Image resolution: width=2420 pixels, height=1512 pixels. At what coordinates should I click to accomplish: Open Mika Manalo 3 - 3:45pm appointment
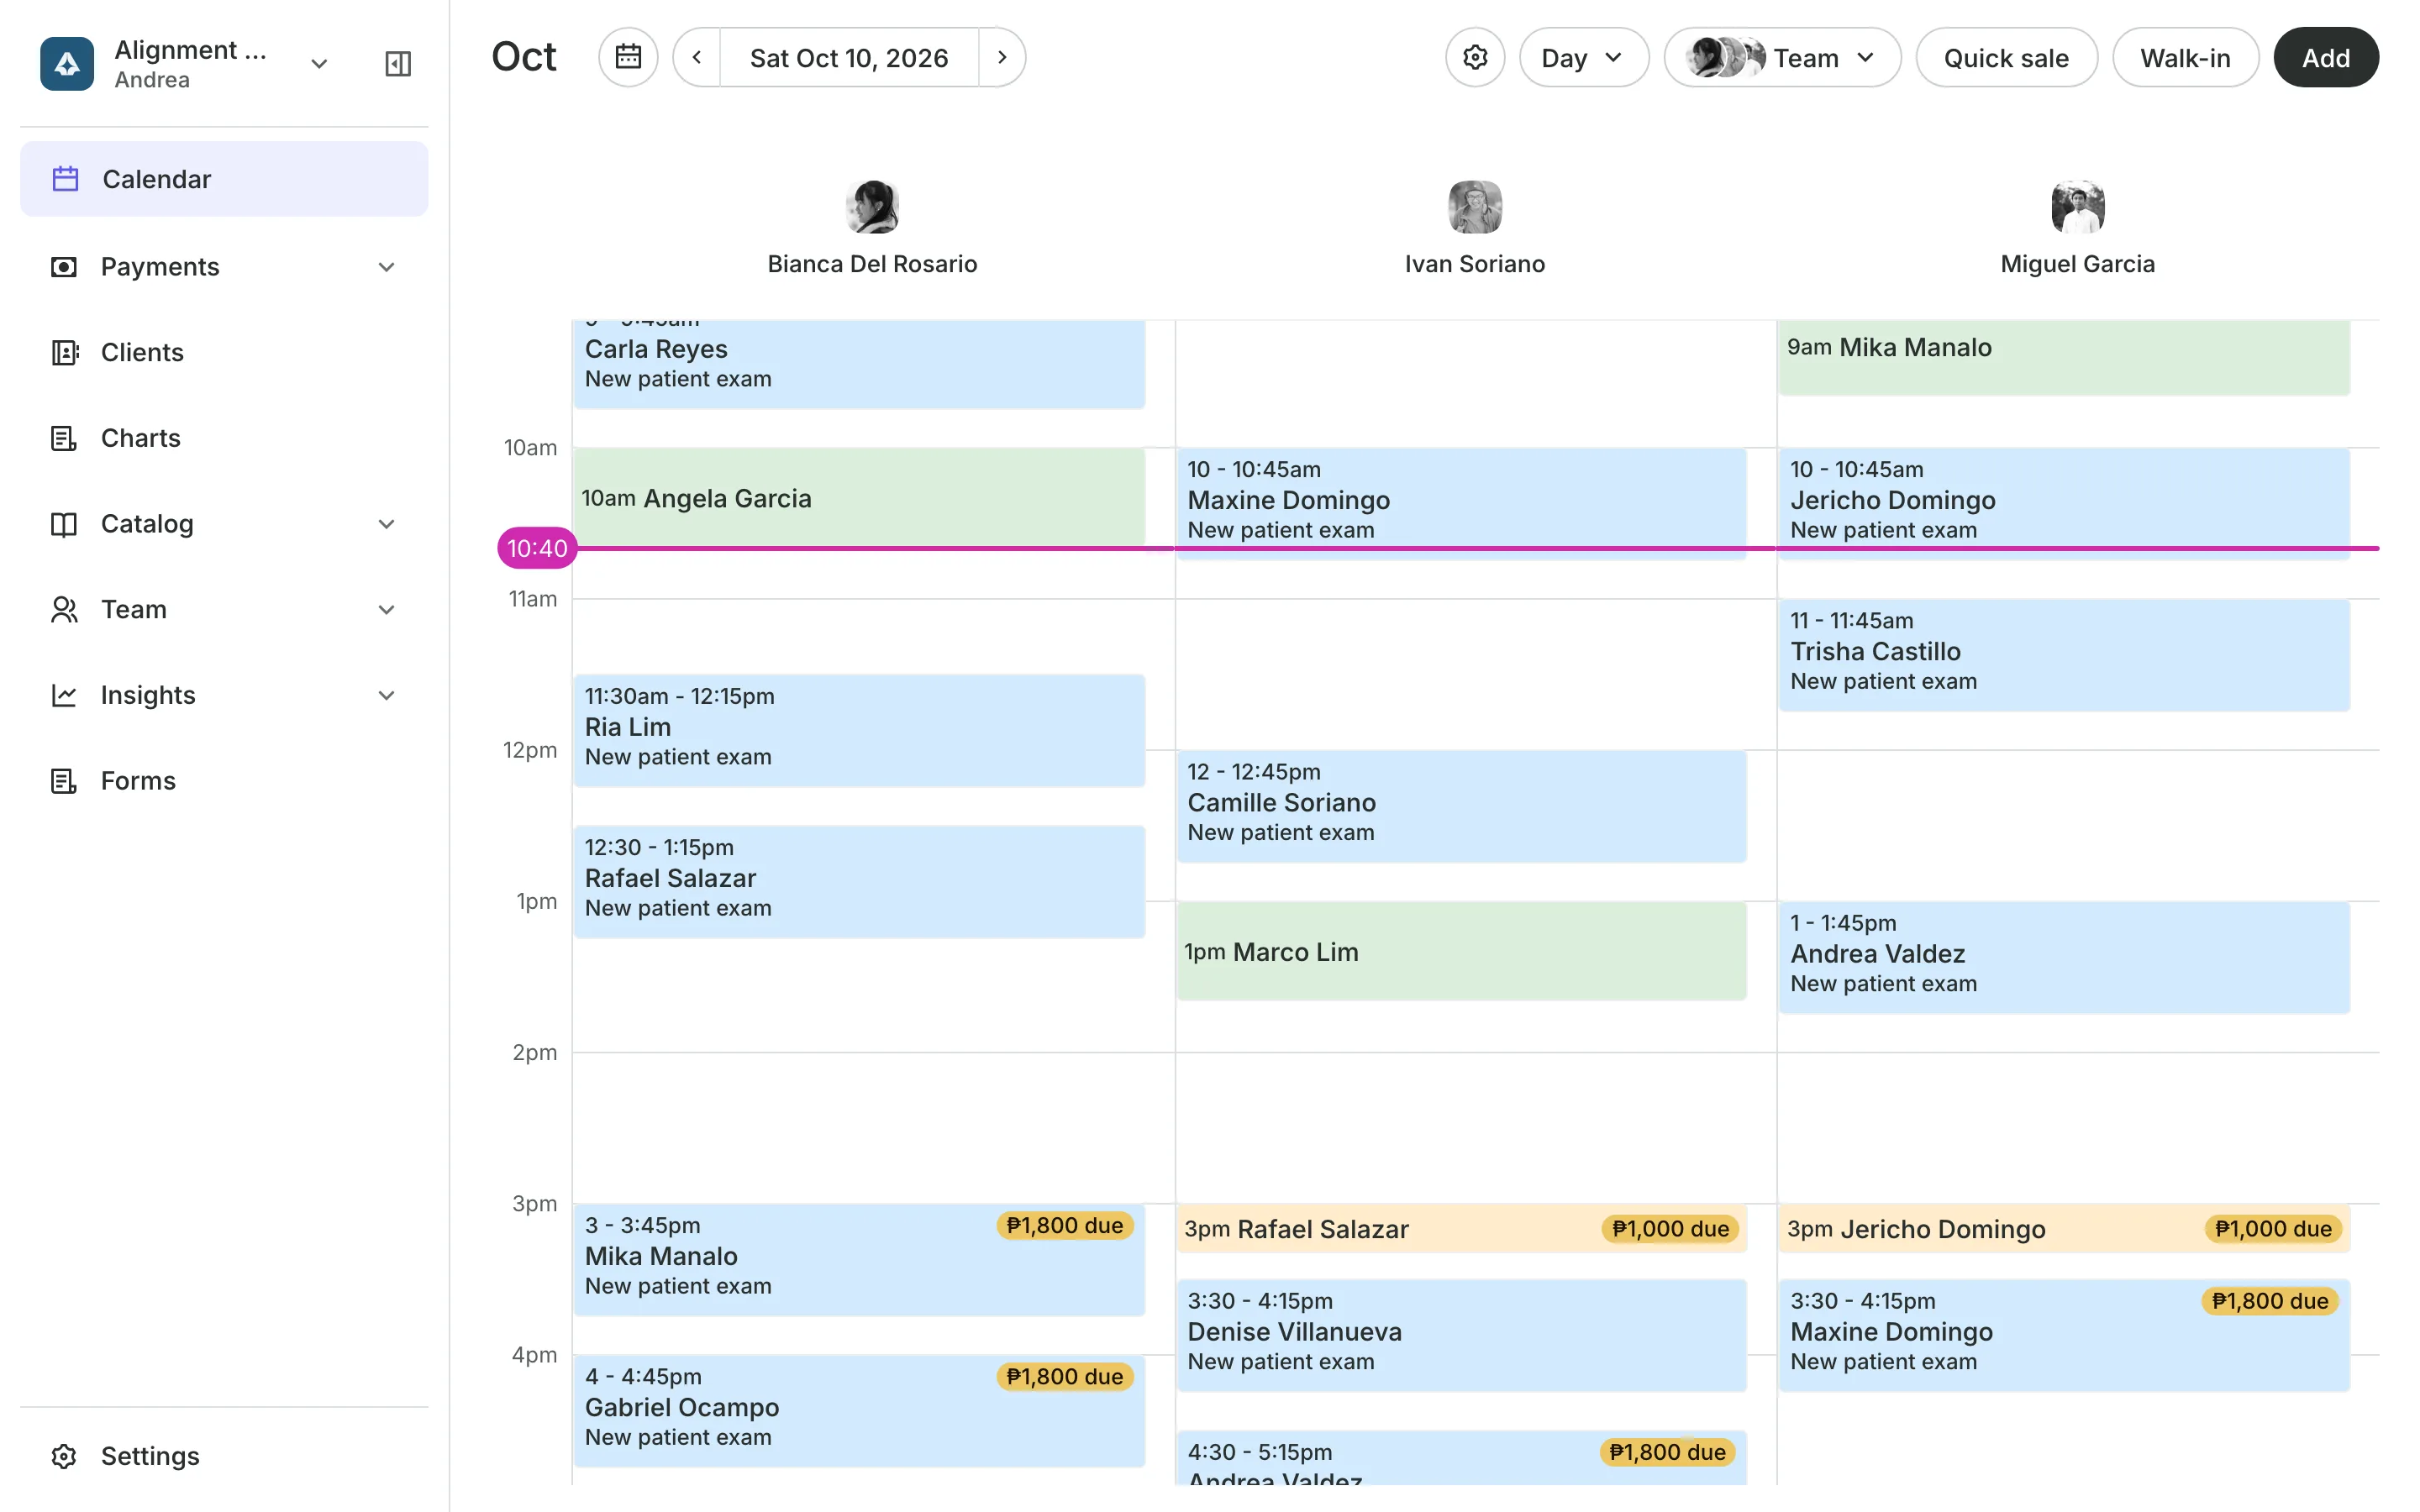tap(859, 1259)
